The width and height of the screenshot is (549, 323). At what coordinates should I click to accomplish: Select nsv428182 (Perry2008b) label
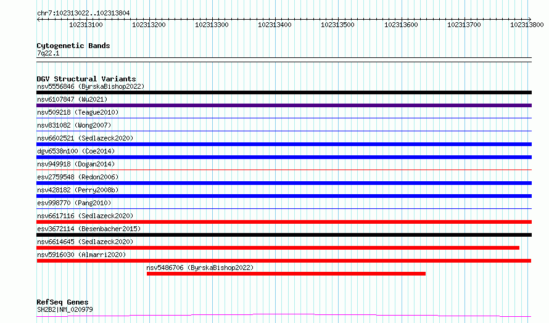pos(78,190)
